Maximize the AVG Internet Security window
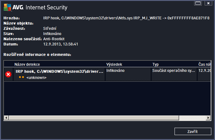The height and width of the screenshot is (140, 215). [198, 3]
